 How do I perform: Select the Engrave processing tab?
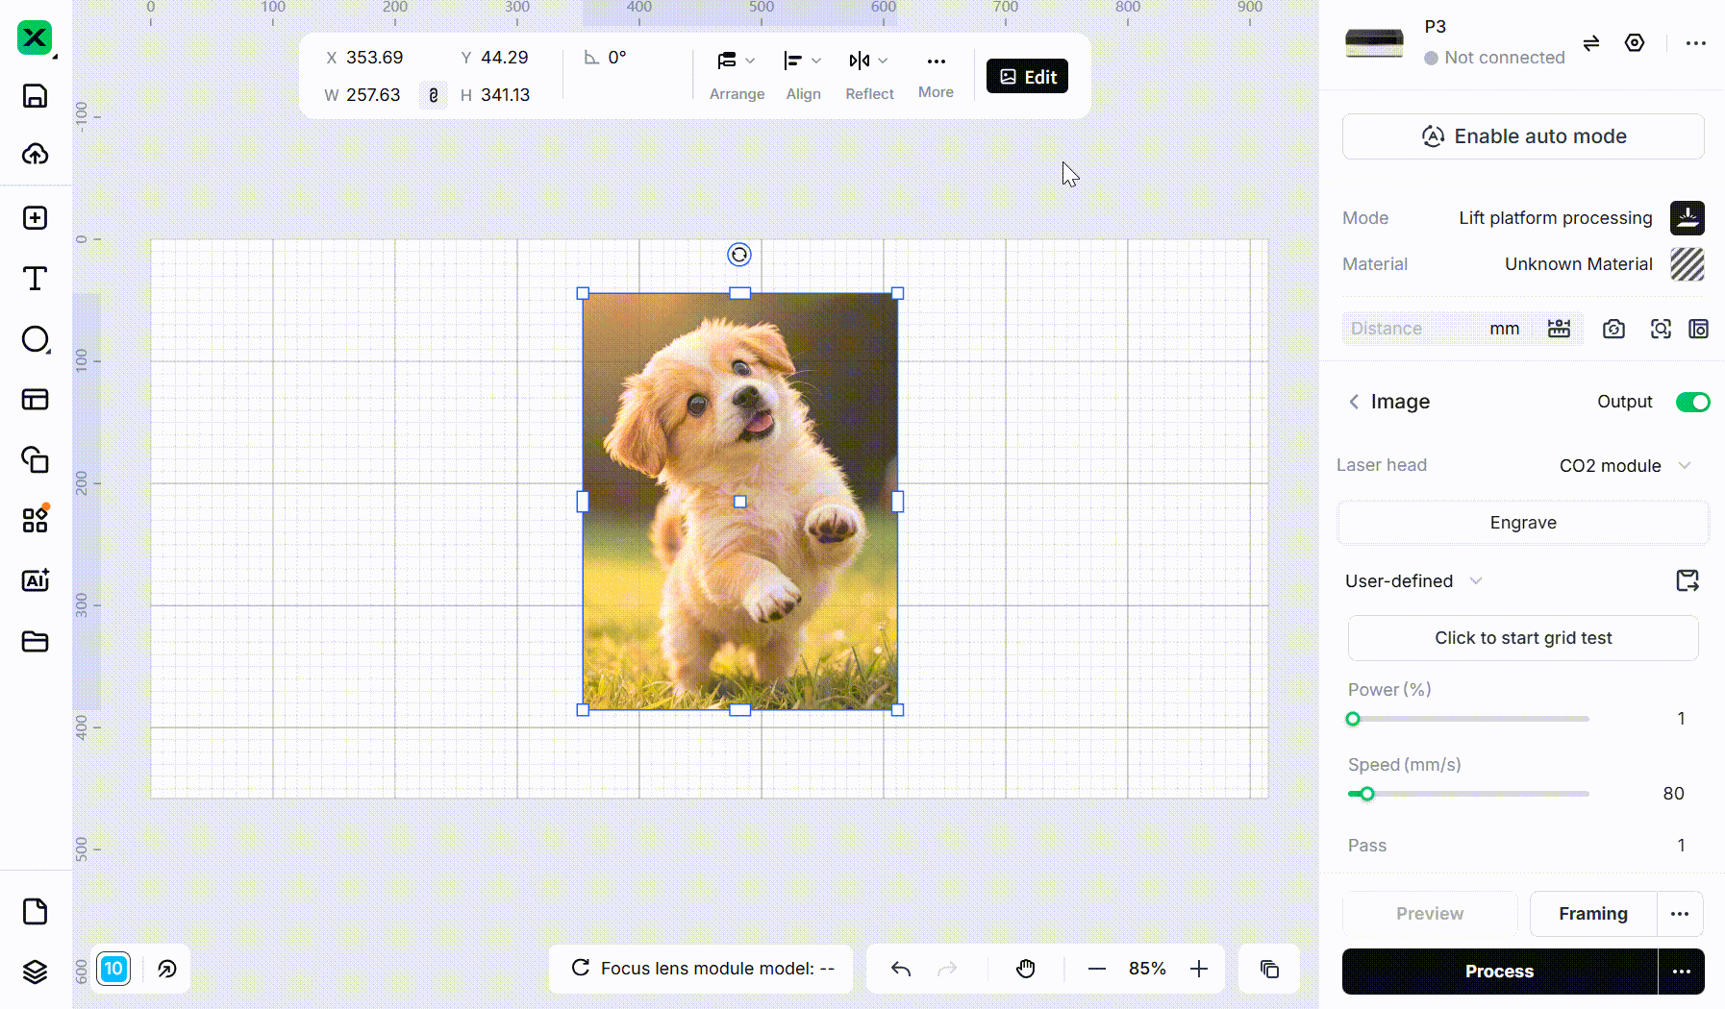point(1523,523)
